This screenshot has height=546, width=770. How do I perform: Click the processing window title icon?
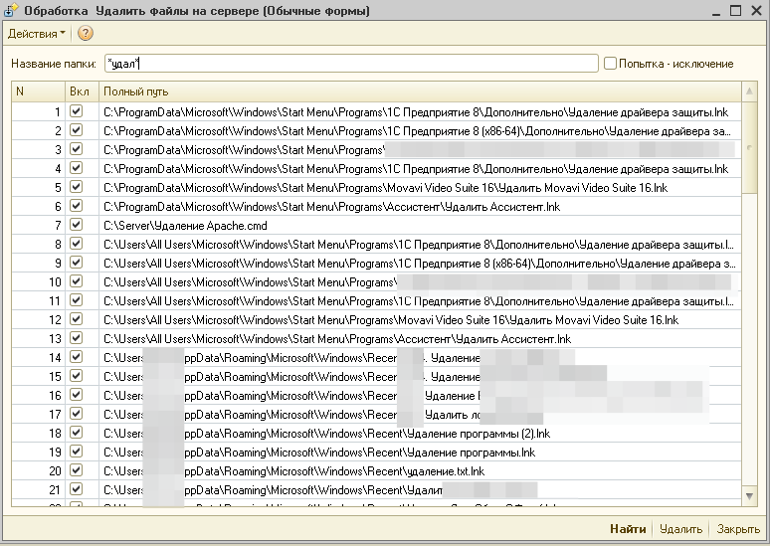pyautogui.click(x=11, y=10)
